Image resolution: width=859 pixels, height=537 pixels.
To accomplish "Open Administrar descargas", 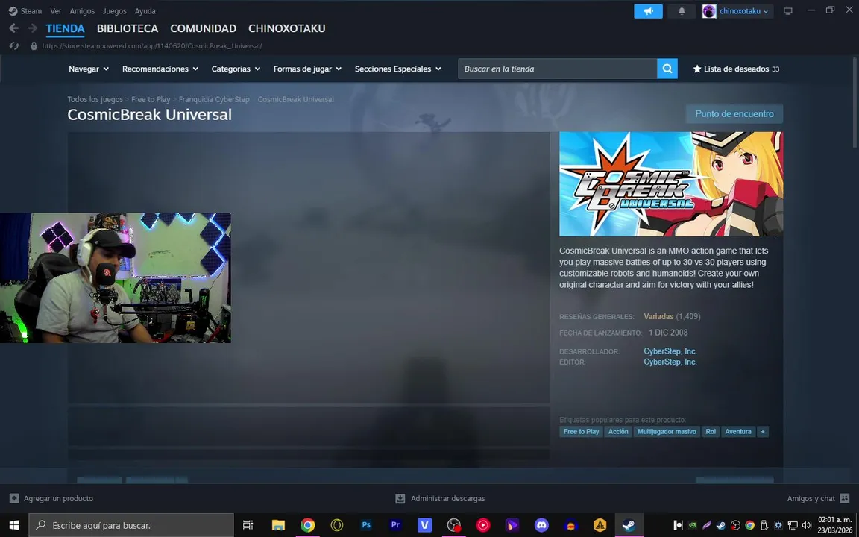I will [x=447, y=499].
